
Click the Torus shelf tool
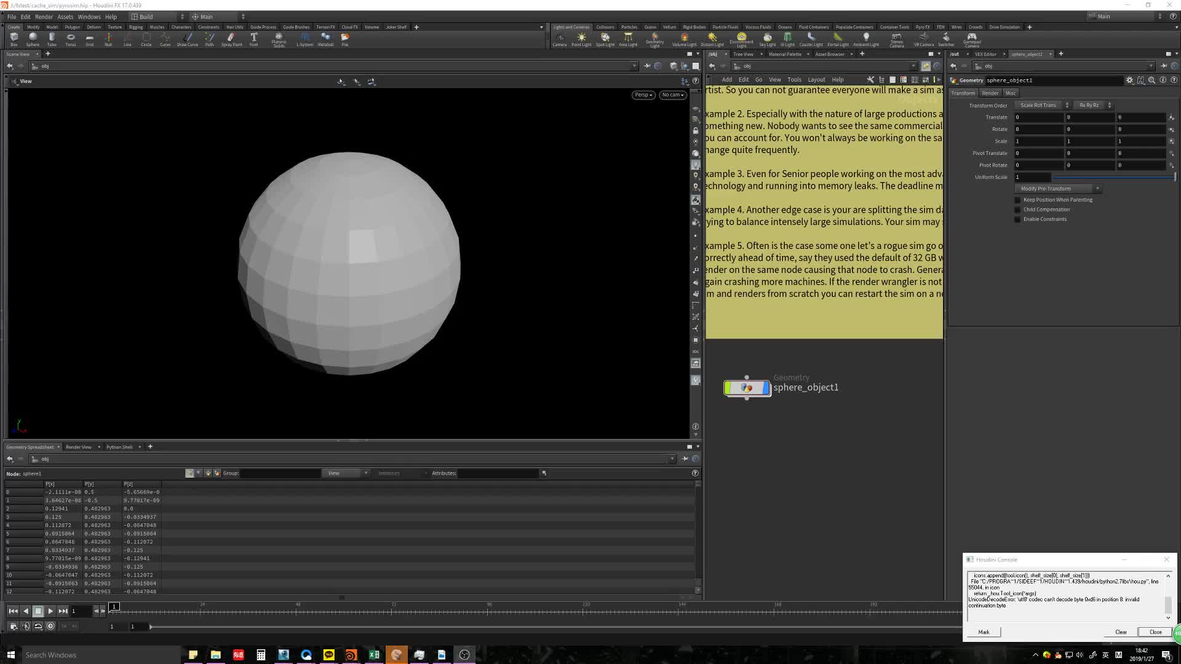(71, 39)
